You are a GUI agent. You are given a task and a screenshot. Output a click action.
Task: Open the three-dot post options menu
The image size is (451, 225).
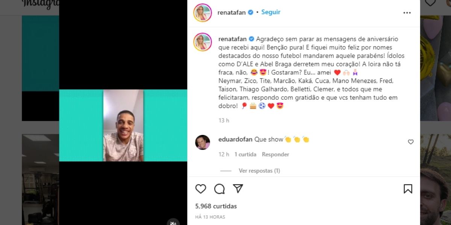click(407, 12)
